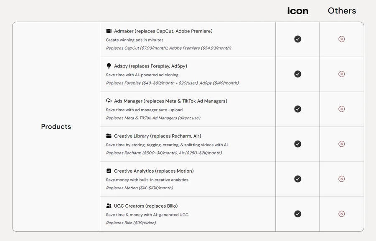Screen dimensions: 376x241
Task: Click the Ads Manager cloud upload icon
Action: 109,101
